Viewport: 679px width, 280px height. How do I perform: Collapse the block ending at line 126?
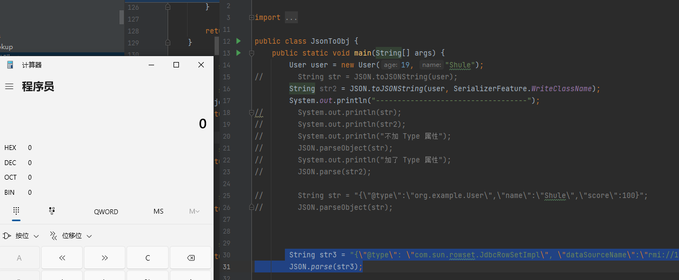click(168, 7)
